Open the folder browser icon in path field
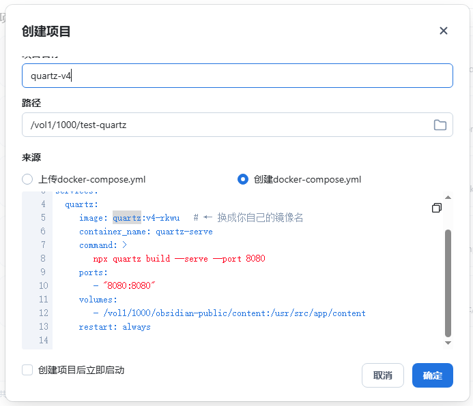The width and height of the screenshot is (473, 406). pos(440,125)
